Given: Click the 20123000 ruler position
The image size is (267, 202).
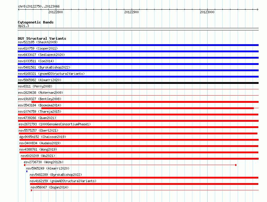Looking at the screenshot, I should [207, 12].
